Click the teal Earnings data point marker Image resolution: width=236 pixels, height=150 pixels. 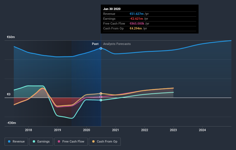pos(101,100)
